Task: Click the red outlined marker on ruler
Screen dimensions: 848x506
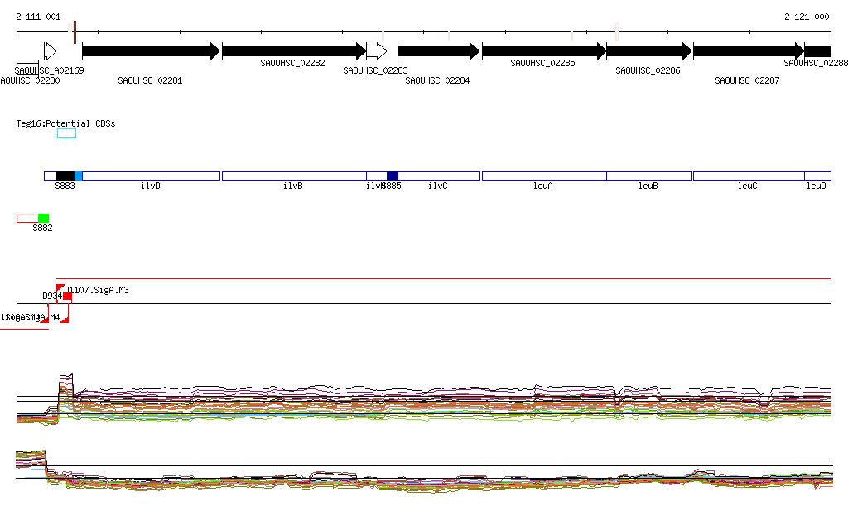Action: click(x=75, y=32)
